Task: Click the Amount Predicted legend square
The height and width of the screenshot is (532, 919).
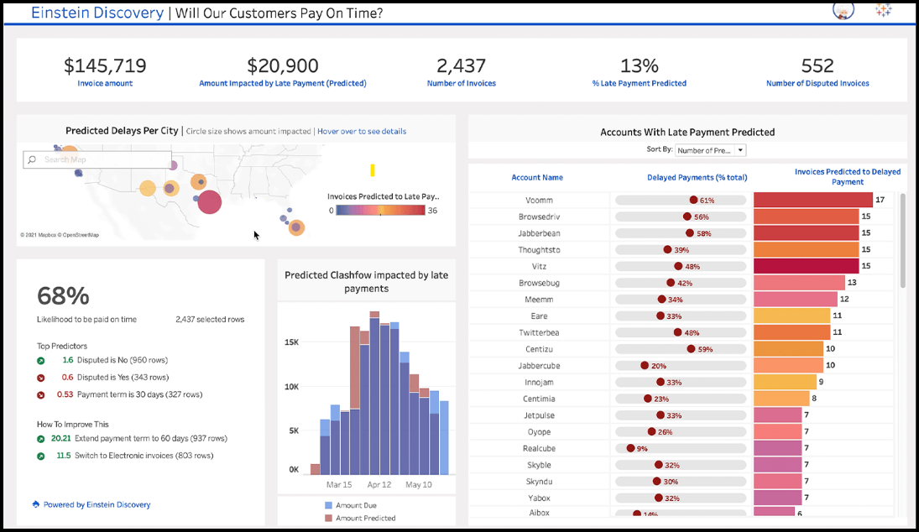Action: tap(328, 518)
